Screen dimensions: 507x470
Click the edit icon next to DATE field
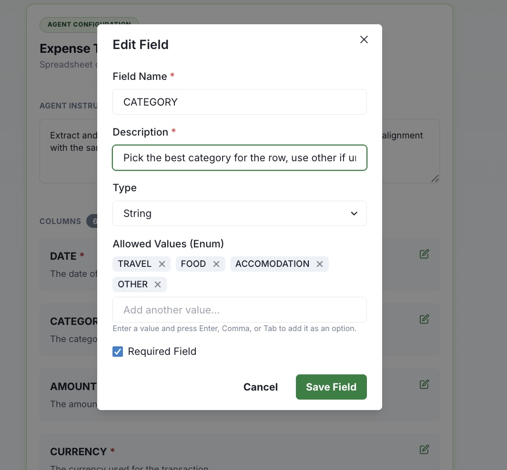pos(424,254)
